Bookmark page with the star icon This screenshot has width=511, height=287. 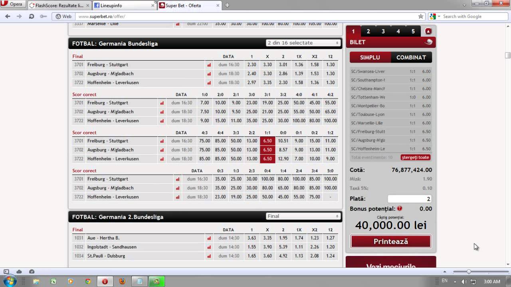[421, 16]
